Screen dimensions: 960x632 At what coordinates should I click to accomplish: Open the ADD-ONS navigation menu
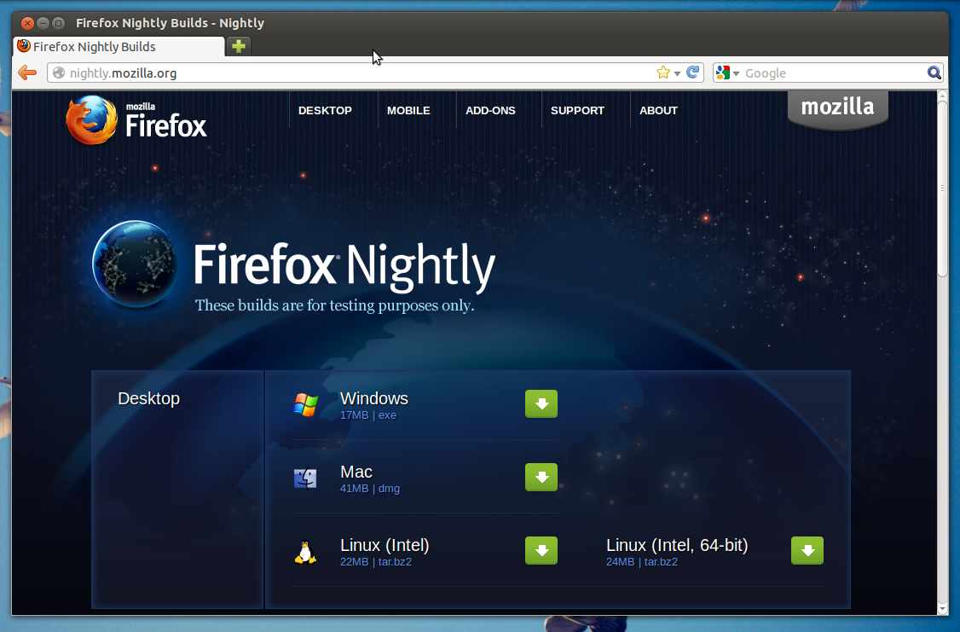(490, 110)
